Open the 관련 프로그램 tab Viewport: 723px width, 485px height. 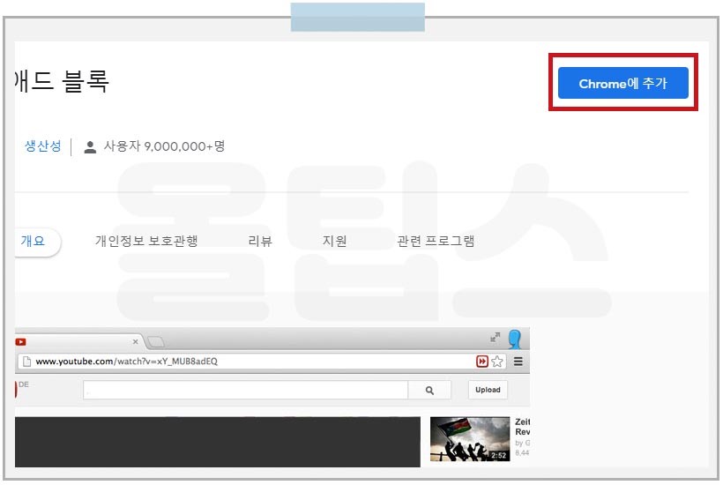tap(436, 241)
